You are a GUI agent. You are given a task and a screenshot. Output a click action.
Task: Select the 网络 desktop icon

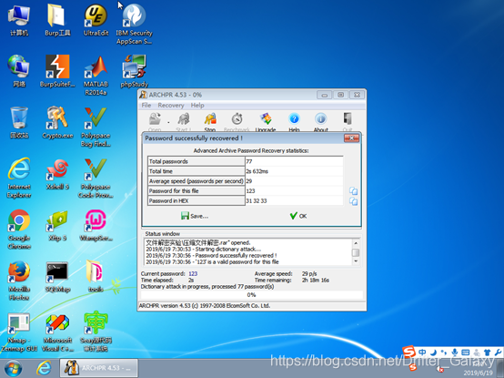[x=19, y=71]
